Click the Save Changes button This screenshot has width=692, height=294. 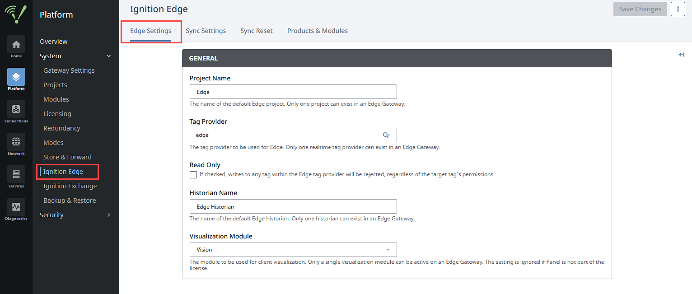tap(640, 9)
